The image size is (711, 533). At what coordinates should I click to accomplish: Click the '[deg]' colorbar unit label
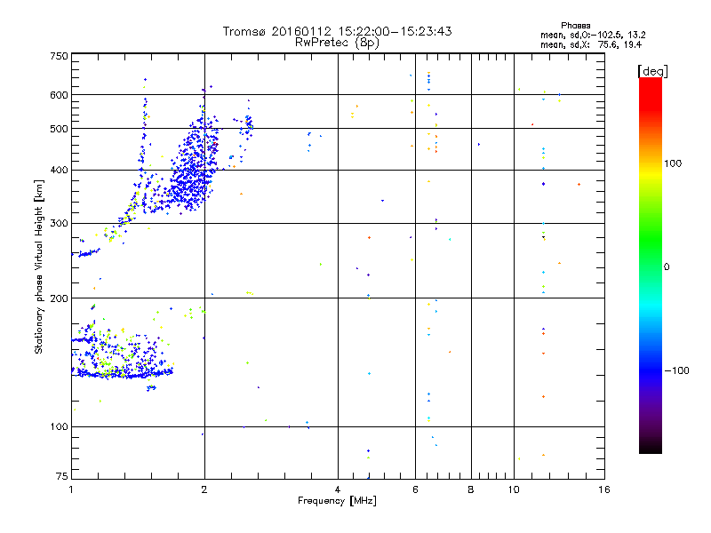[652, 71]
